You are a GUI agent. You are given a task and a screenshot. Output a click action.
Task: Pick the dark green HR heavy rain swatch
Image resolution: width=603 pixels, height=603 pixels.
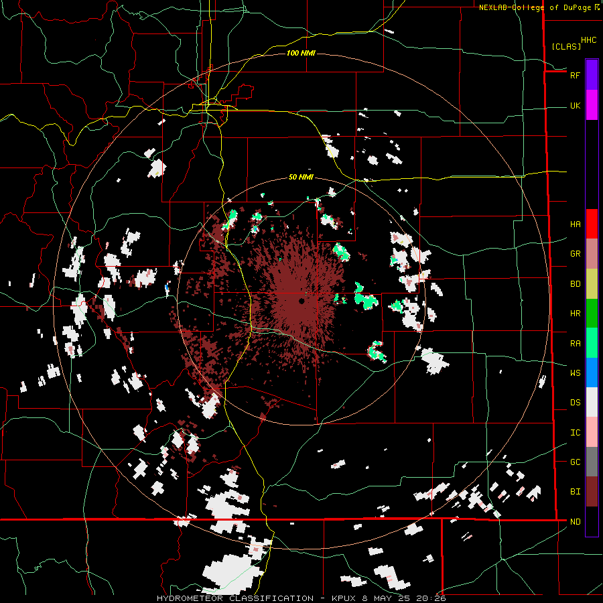(592, 313)
